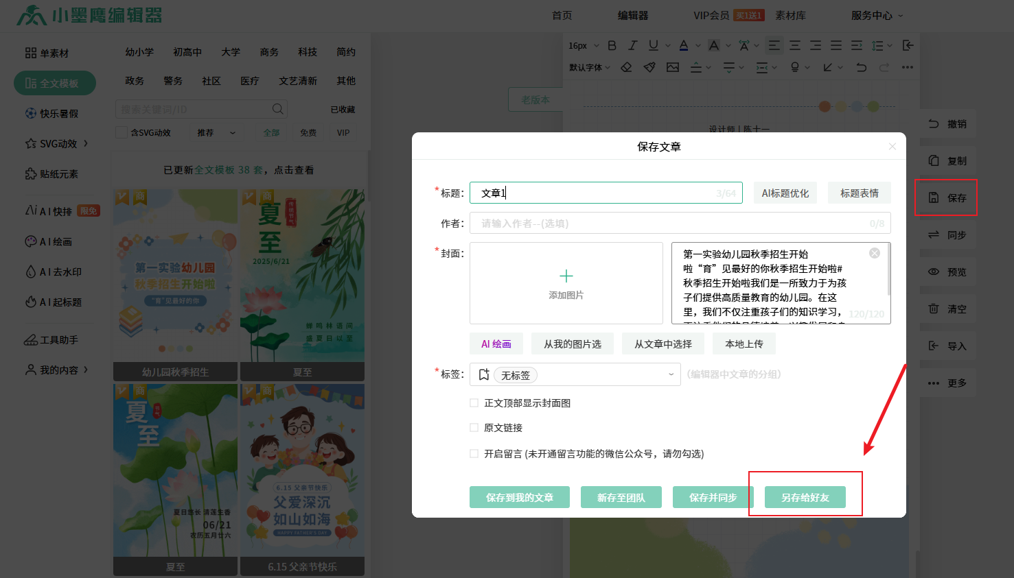The width and height of the screenshot is (1014, 578).
Task: Expand the 推荐 sort dropdown
Action: coord(216,133)
